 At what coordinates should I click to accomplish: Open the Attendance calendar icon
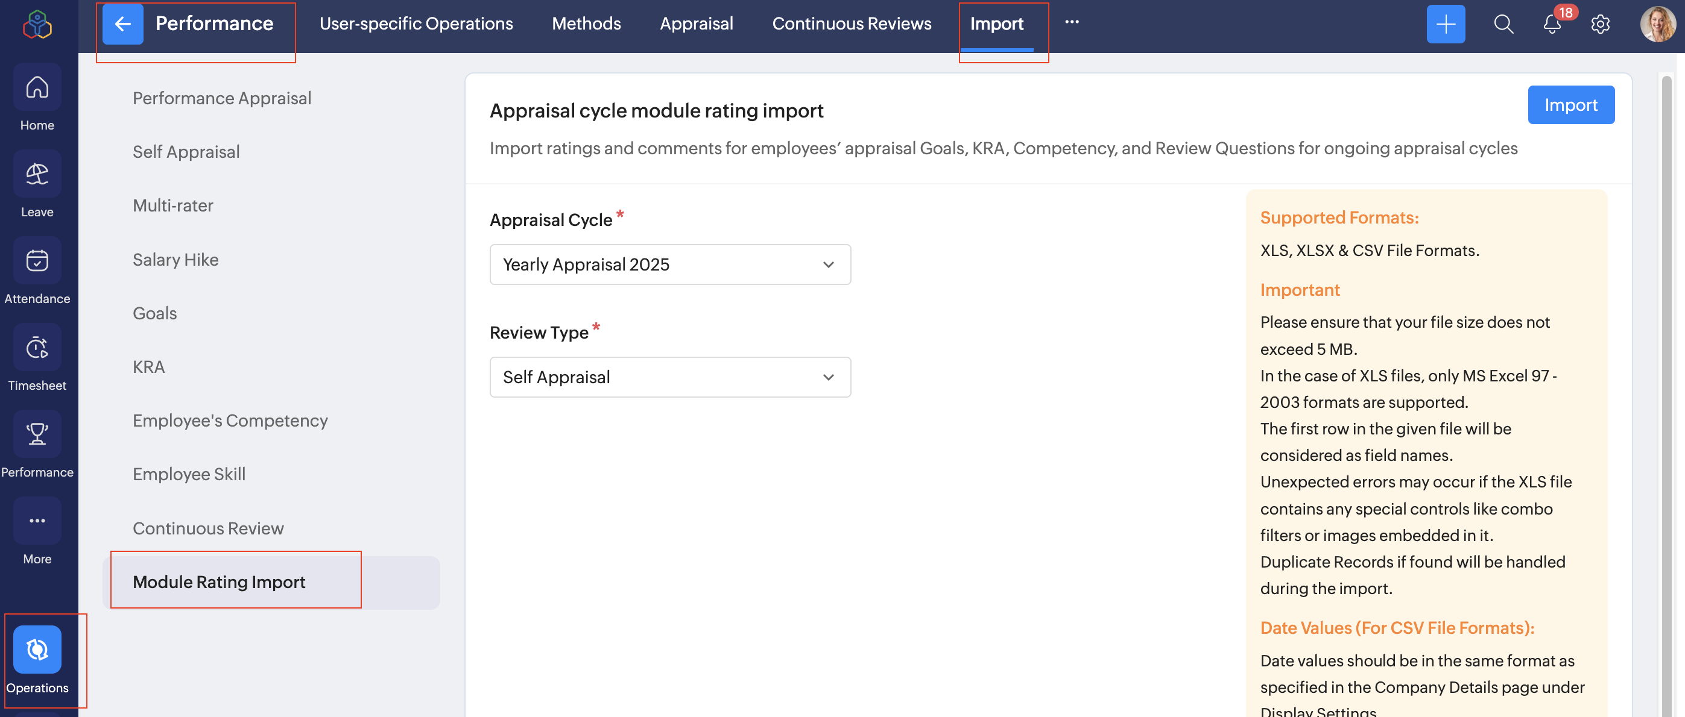tap(37, 261)
